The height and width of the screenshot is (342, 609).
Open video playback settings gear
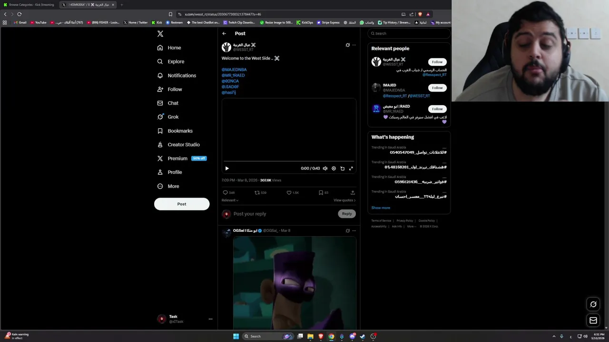coord(334,168)
